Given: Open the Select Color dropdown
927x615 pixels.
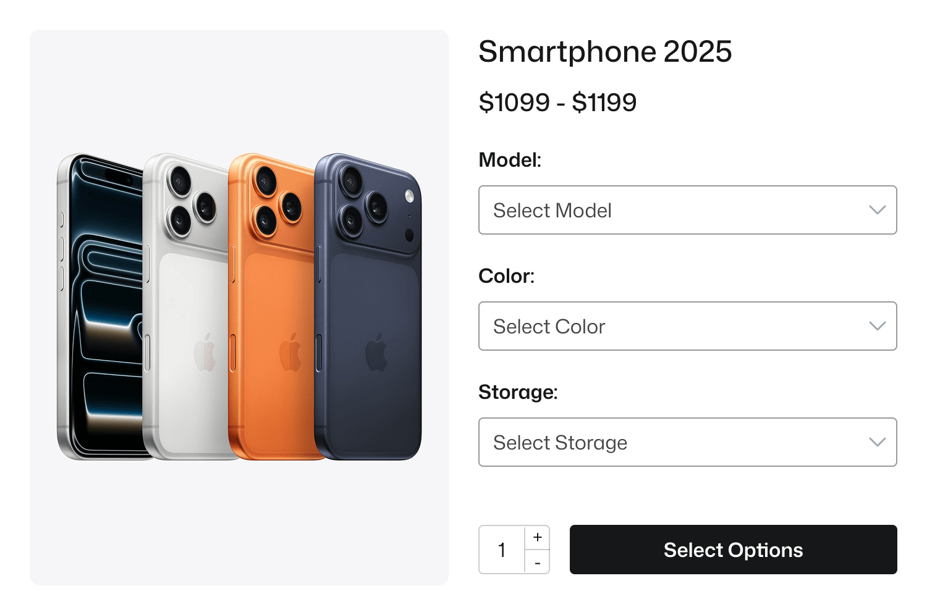Looking at the screenshot, I should click(x=680, y=326).
